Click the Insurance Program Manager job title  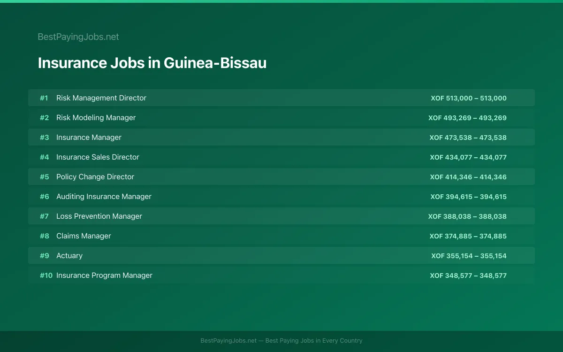[104, 275]
